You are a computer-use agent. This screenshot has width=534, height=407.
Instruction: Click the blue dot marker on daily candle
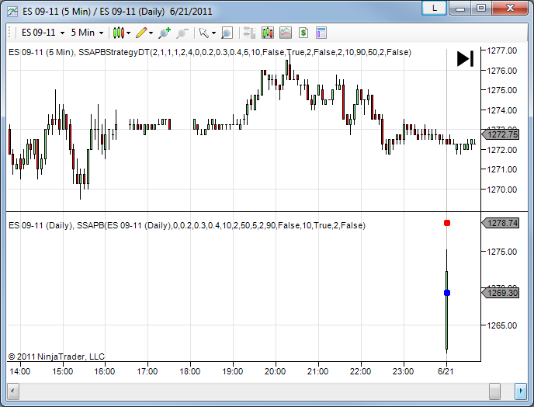point(447,293)
